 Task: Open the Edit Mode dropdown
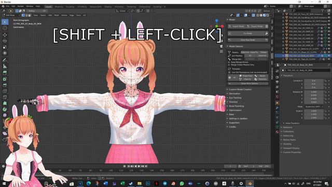coord(11,15)
